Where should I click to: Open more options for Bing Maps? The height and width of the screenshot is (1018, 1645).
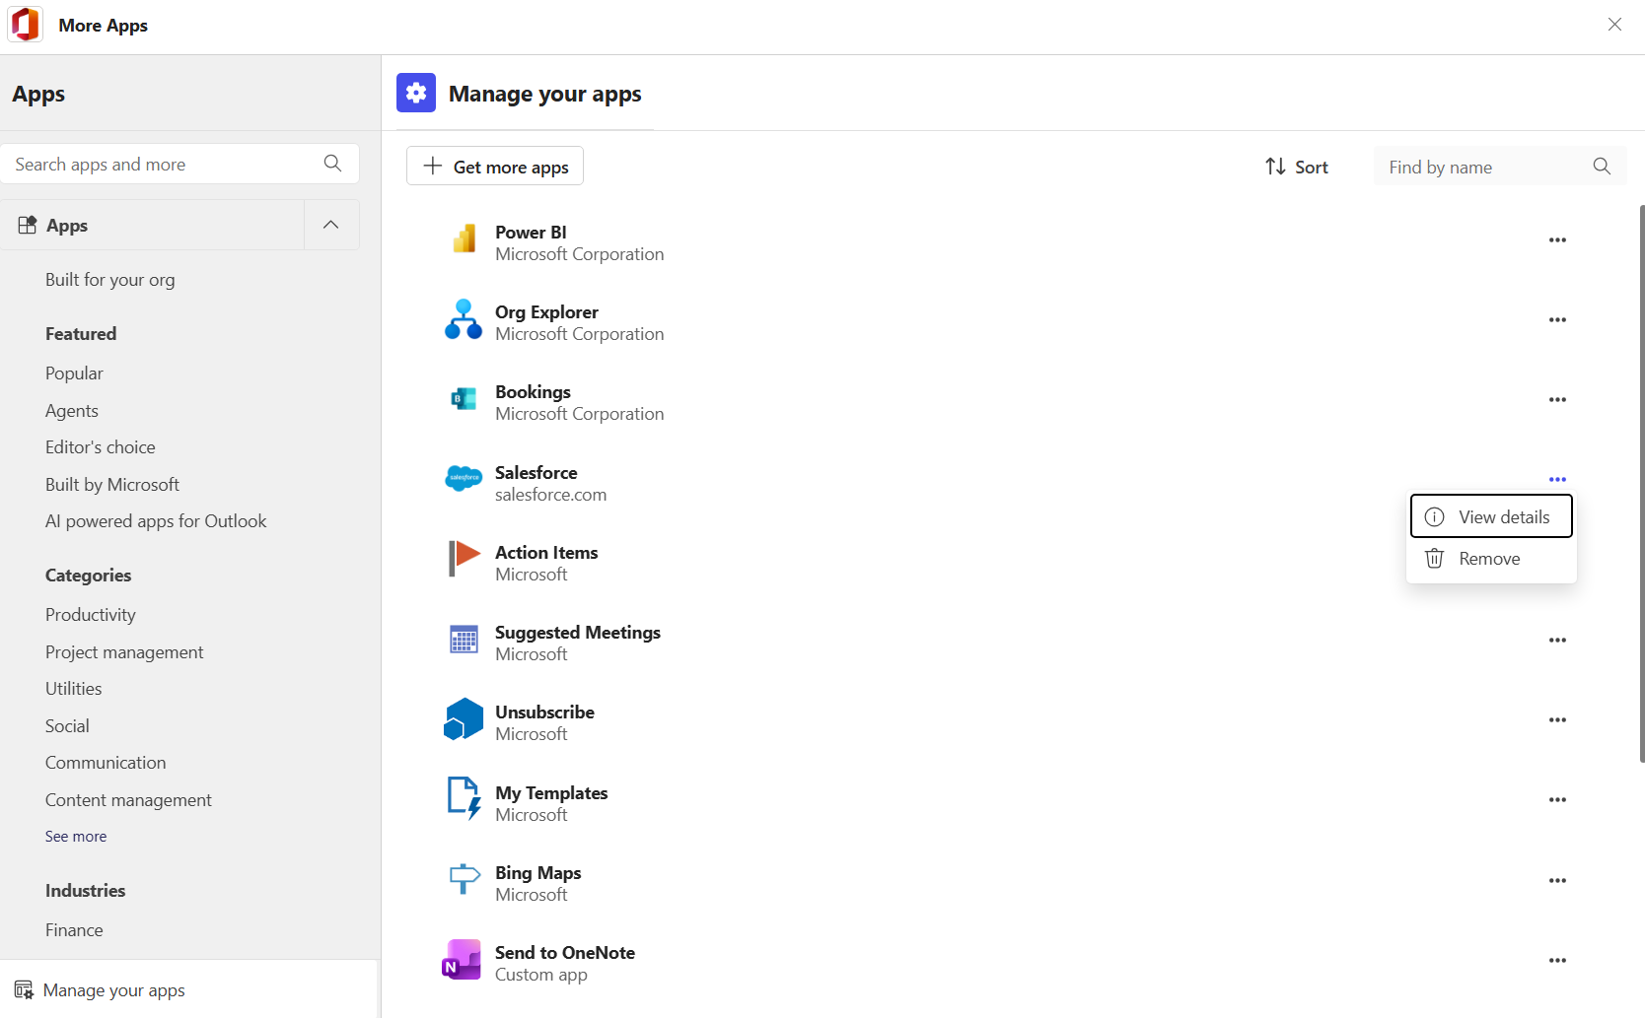point(1557,881)
